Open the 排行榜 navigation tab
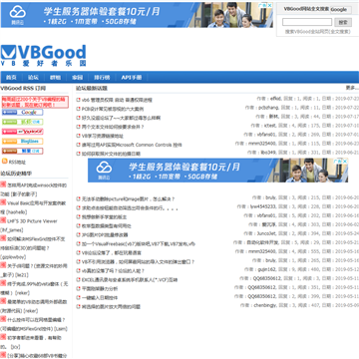The height and width of the screenshot is (359, 359). 102,78
